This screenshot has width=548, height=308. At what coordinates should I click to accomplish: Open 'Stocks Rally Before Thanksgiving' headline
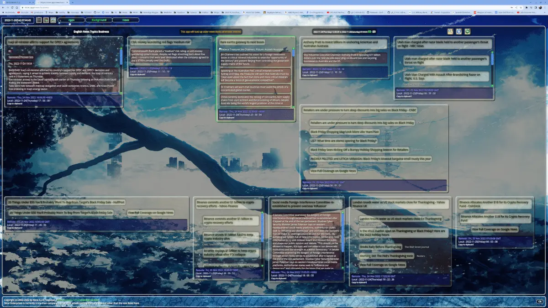(380, 247)
